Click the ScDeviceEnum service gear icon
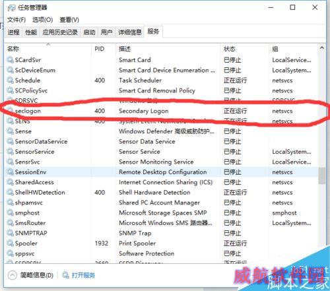The width and height of the screenshot is (330, 291). click(10, 70)
